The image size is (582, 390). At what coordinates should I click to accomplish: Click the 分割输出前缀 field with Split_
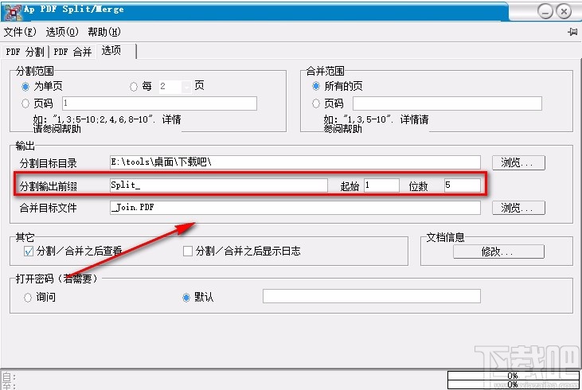click(x=219, y=185)
